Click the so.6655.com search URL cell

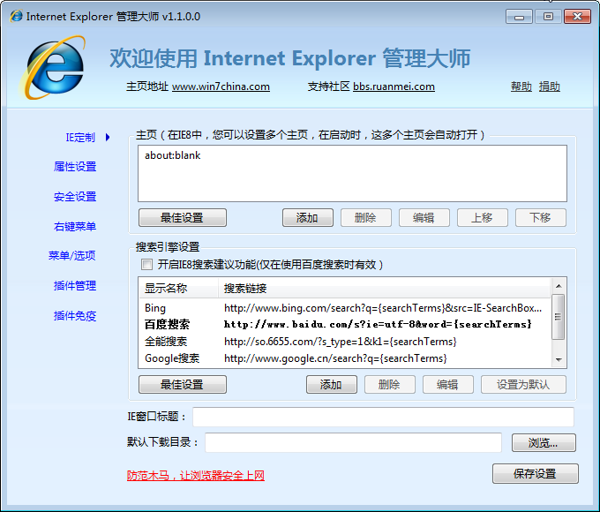(341, 342)
